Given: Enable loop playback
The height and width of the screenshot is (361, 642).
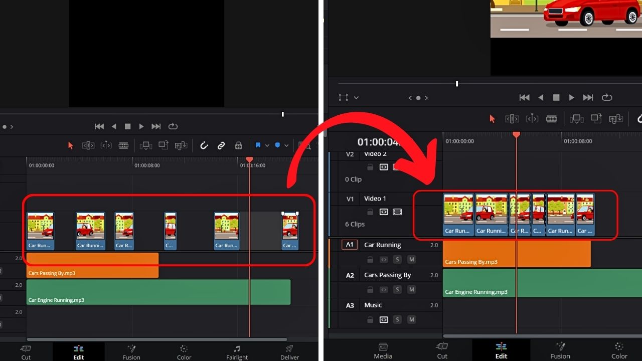Looking at the screenshot, I should point(173,126).
